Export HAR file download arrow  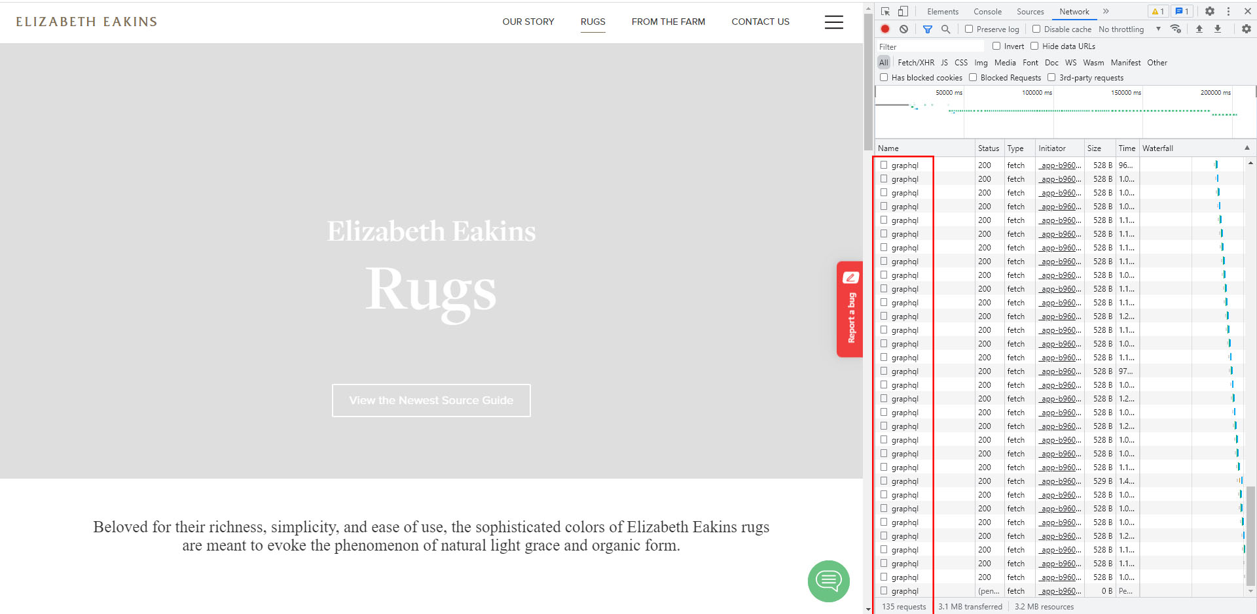(x=1218, y=29)
